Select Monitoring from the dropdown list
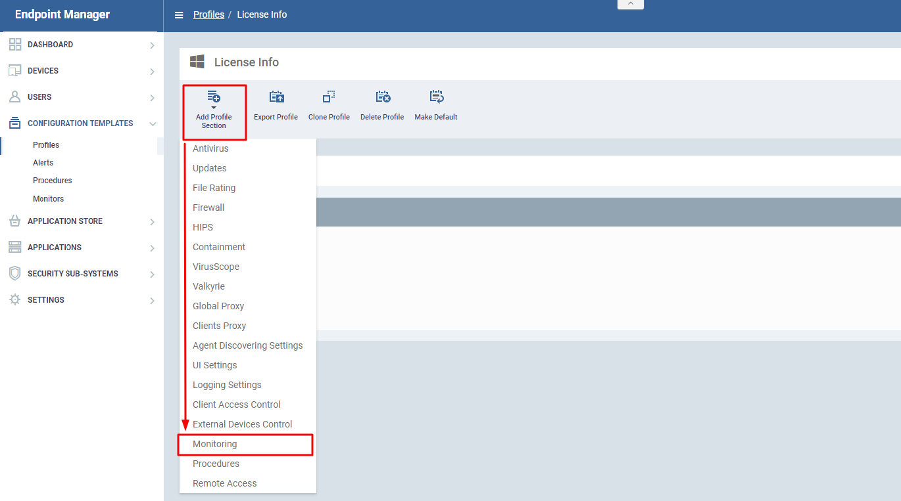The width and height of the screenshot is (901, 501). pyautogui.click(x=215, y=445)
